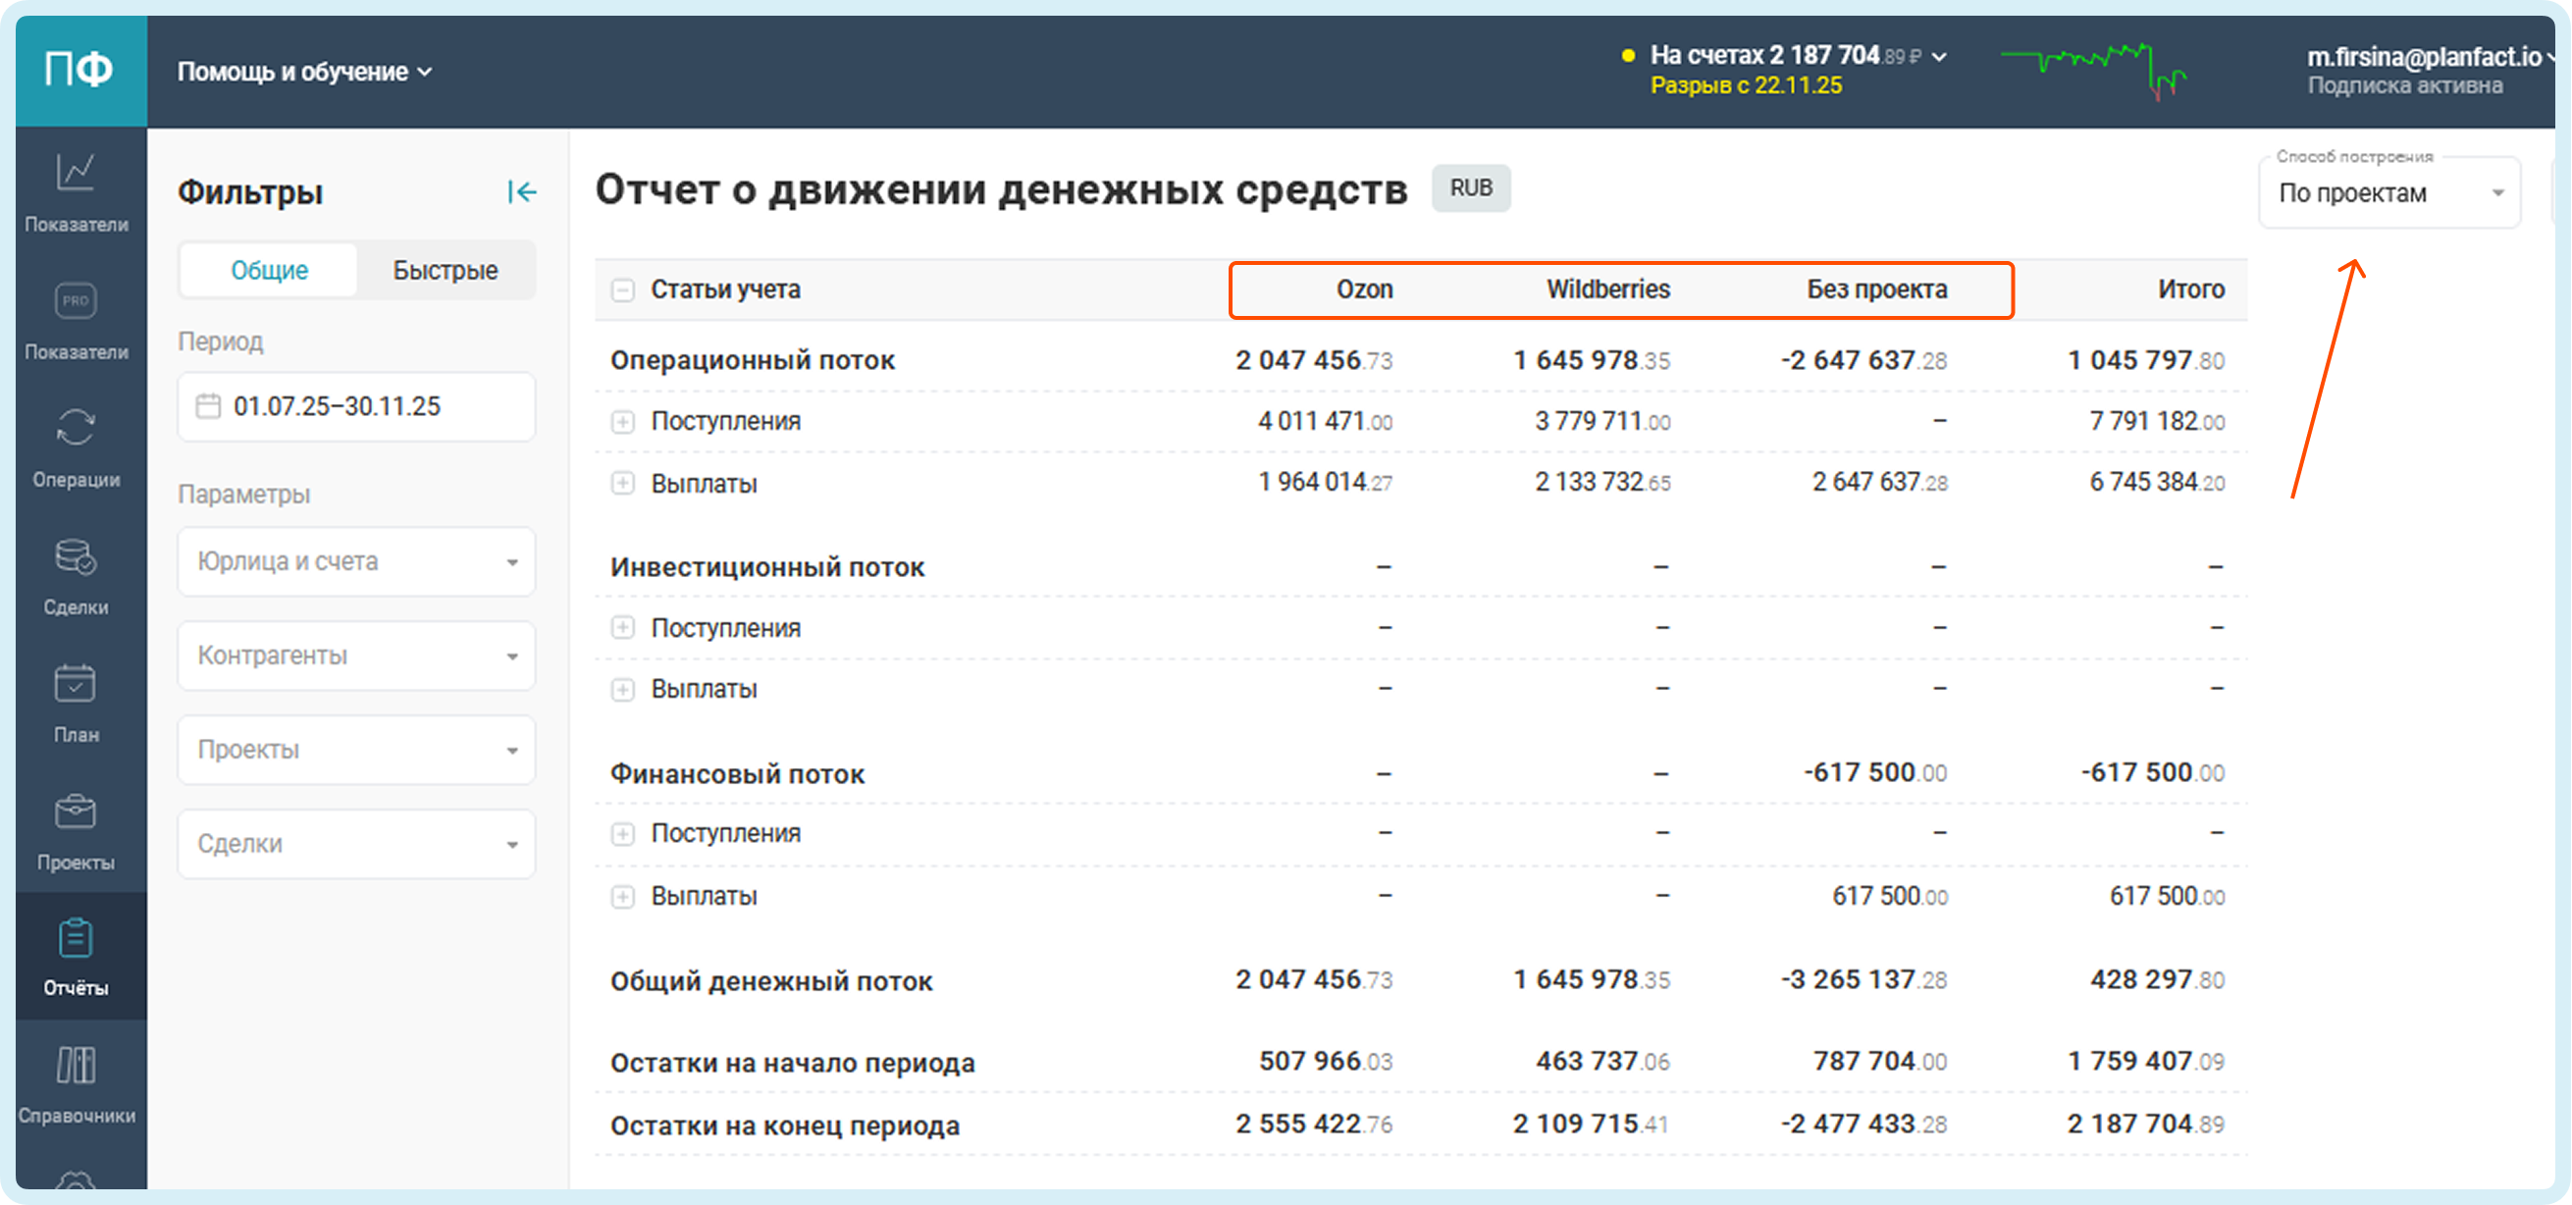Image resolution: width=2572 pixels, height=1205 pixels.
Task: Toggle the collapse-all box beside Статьи учета
Action: 622,289
